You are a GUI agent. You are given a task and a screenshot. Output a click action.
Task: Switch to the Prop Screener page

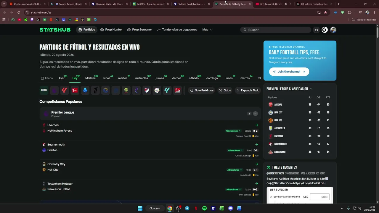(x=139, y=30)
